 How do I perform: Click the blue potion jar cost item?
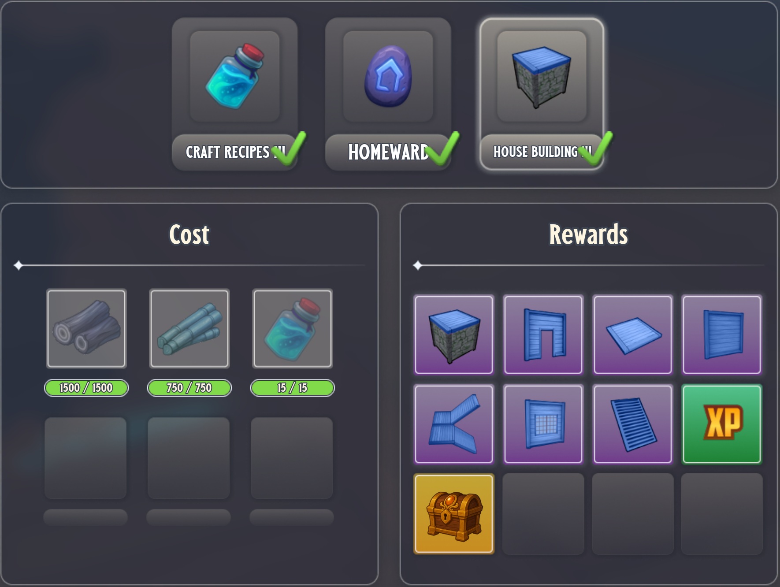pyautogui.click(x=293, y=328)
